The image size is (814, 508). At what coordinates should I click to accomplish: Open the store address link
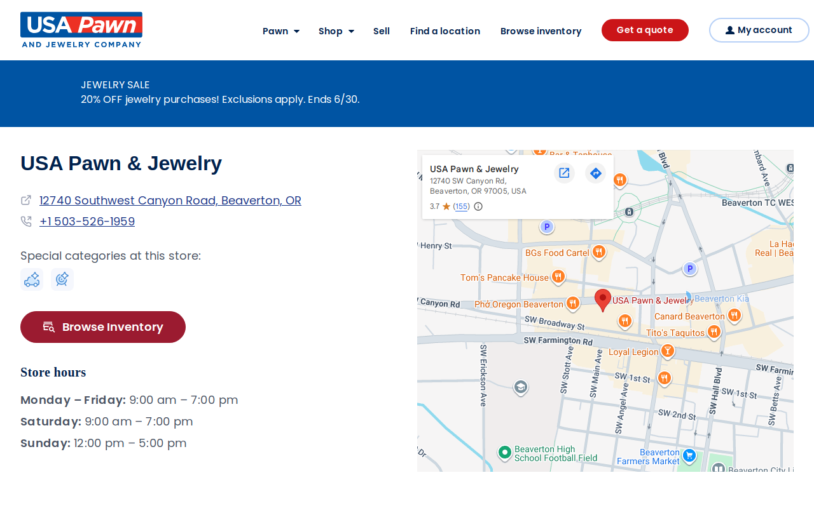(170, 201)
